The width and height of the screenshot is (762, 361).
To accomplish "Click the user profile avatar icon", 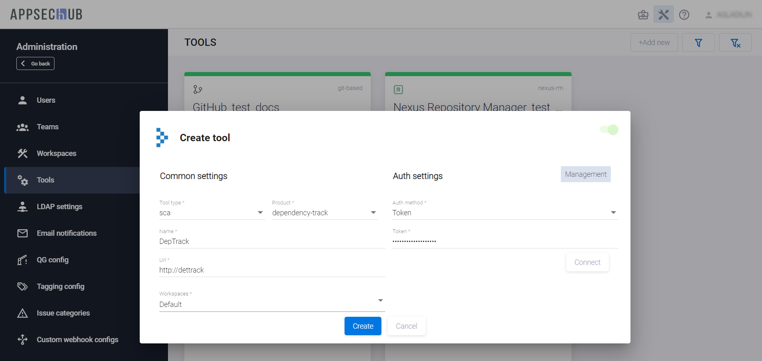I will tap(708, 15).
